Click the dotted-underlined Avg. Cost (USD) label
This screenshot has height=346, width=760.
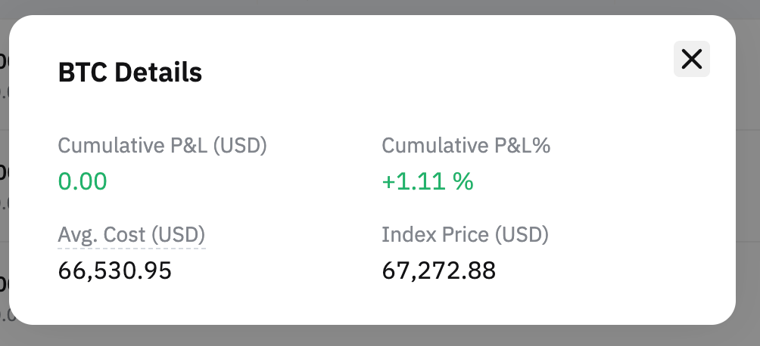coord(132,235)
